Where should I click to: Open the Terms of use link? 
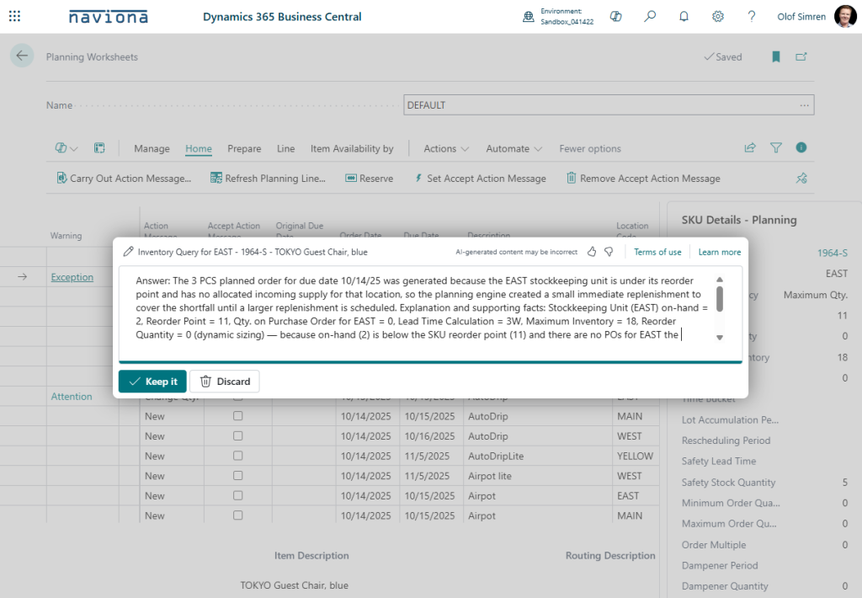click(x=657, y=252)
